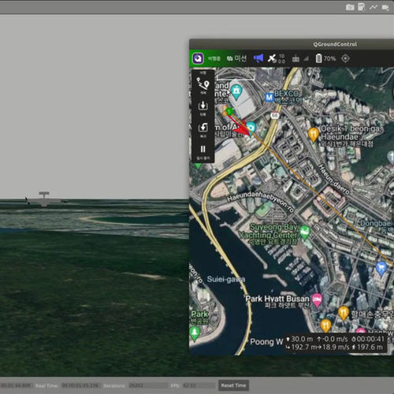Click the green home position marker on map
This screenshot has width=394, height=394.
(229, 112)
